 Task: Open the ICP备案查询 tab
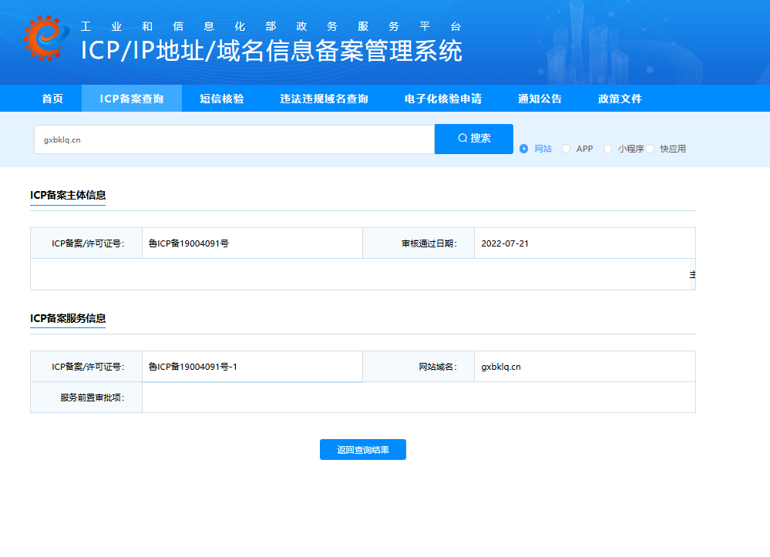[x=132, y=99]
